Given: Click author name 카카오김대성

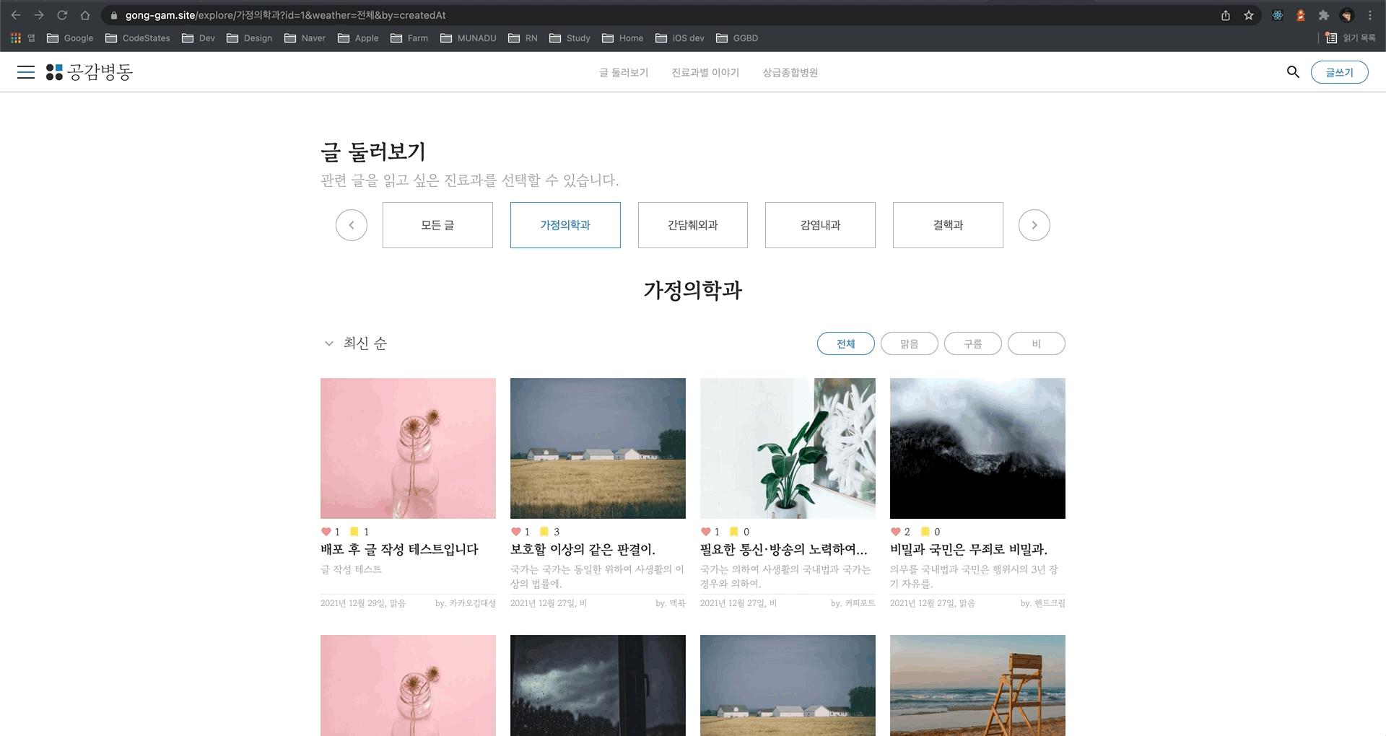Looking at the screenshot, I should 472,603.
